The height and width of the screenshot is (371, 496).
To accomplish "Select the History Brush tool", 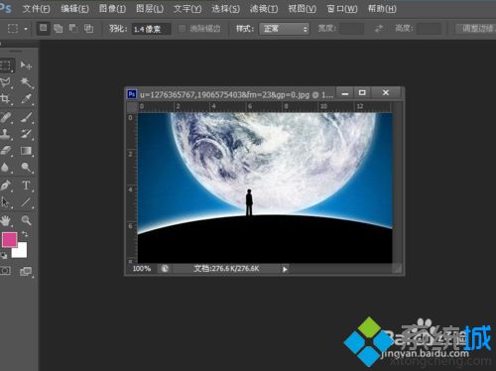I will tap(26, 133).
